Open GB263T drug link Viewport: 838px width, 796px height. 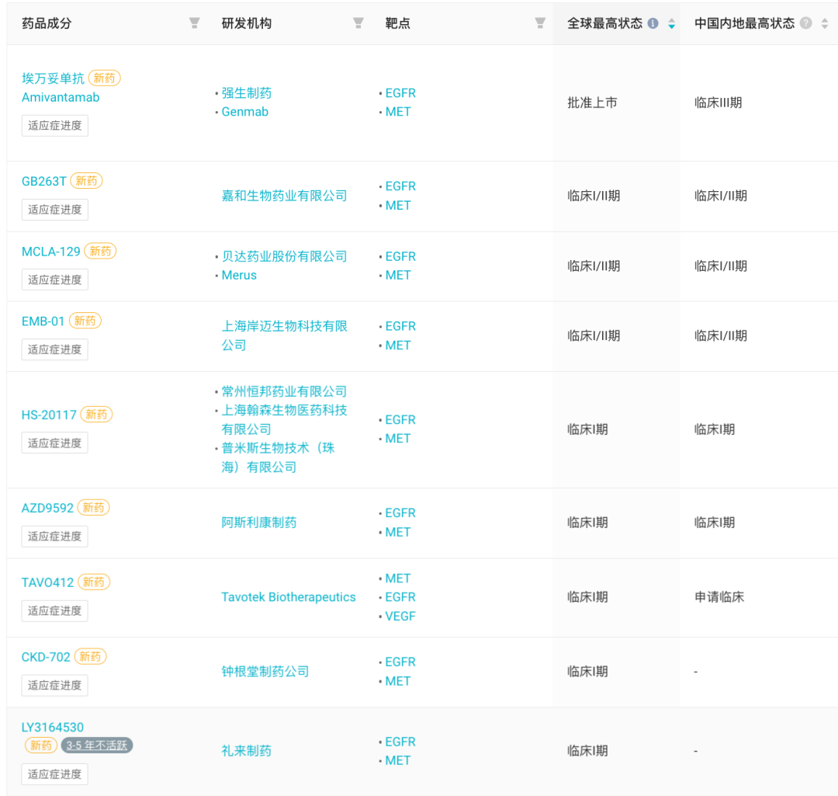click(43, 182)
